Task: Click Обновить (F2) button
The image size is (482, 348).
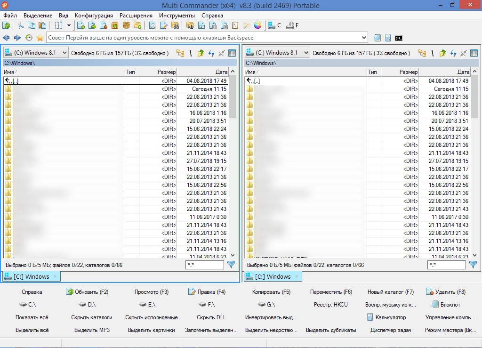Action: coord(88,292)
